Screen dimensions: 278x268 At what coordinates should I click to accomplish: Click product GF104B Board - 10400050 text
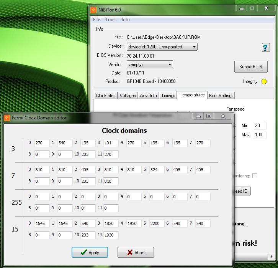(x=151, y=81)
